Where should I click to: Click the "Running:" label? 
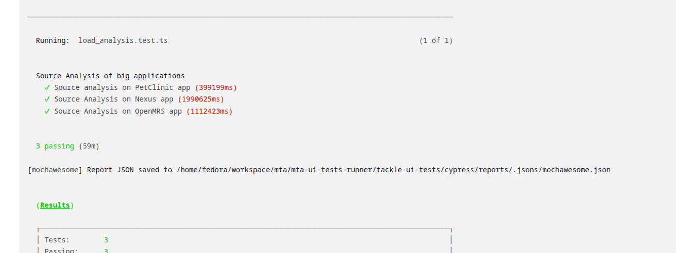(x=53, y=40)
